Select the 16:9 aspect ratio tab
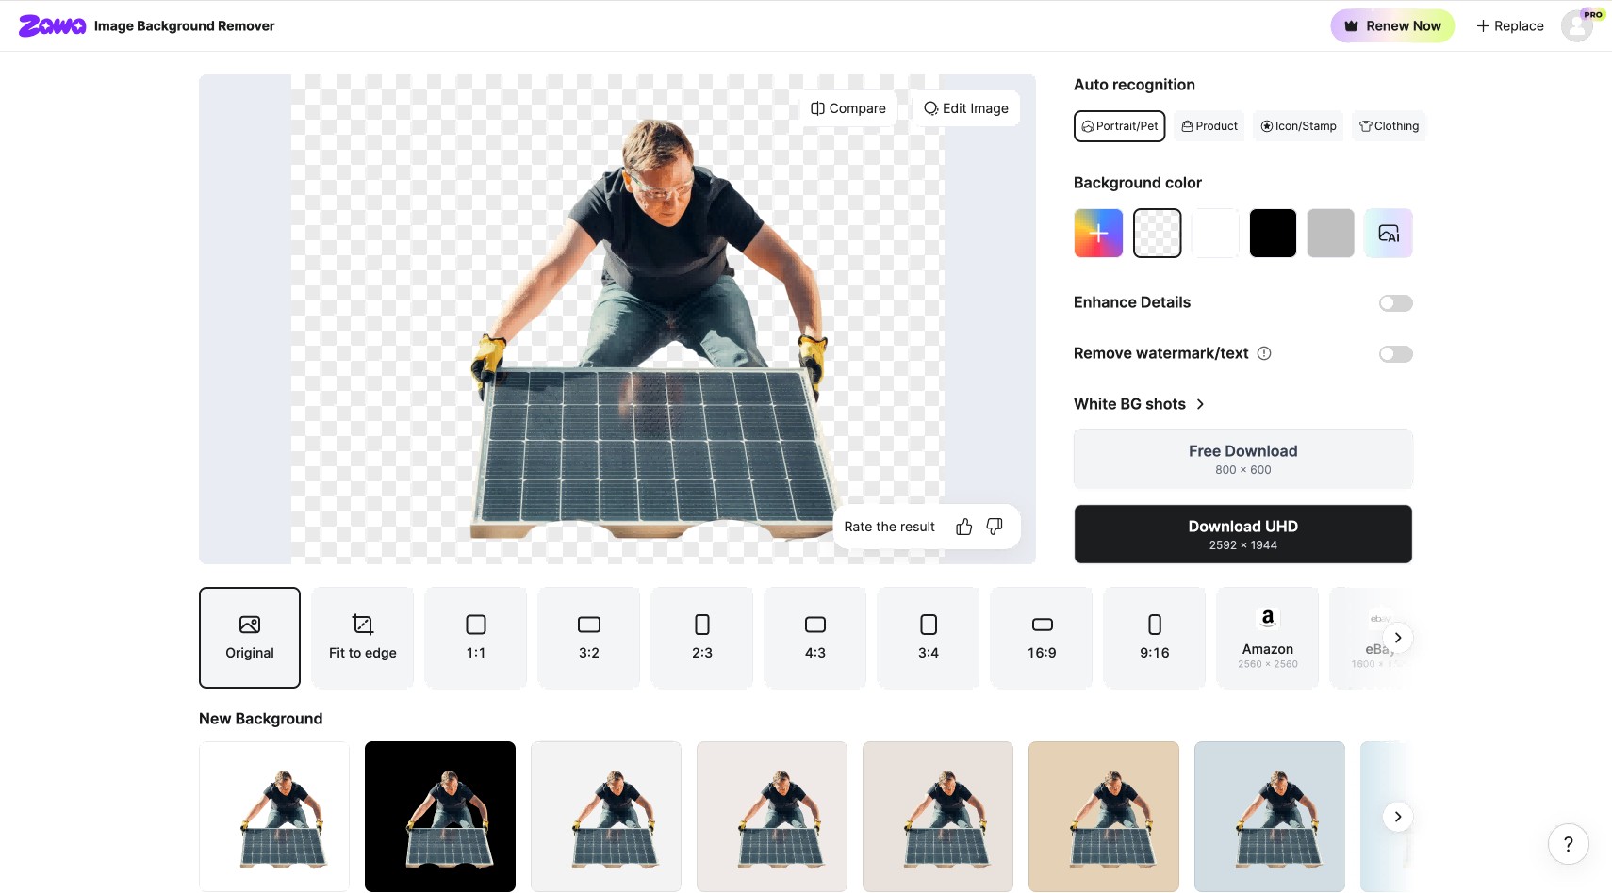This screenshot has height=893, width=1612. (1042, 638)
